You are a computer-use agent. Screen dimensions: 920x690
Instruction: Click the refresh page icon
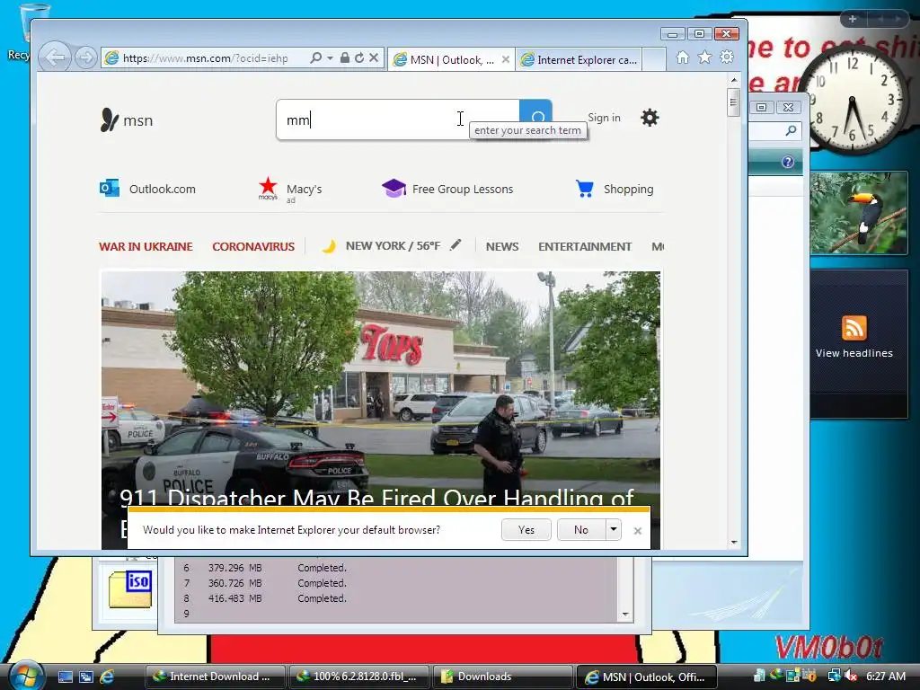[x=359, y=57]
